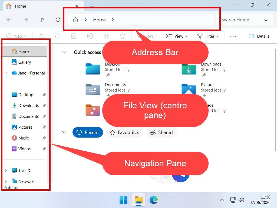Open Windows Start menu
277x208 pixels.
coord(123,200)
